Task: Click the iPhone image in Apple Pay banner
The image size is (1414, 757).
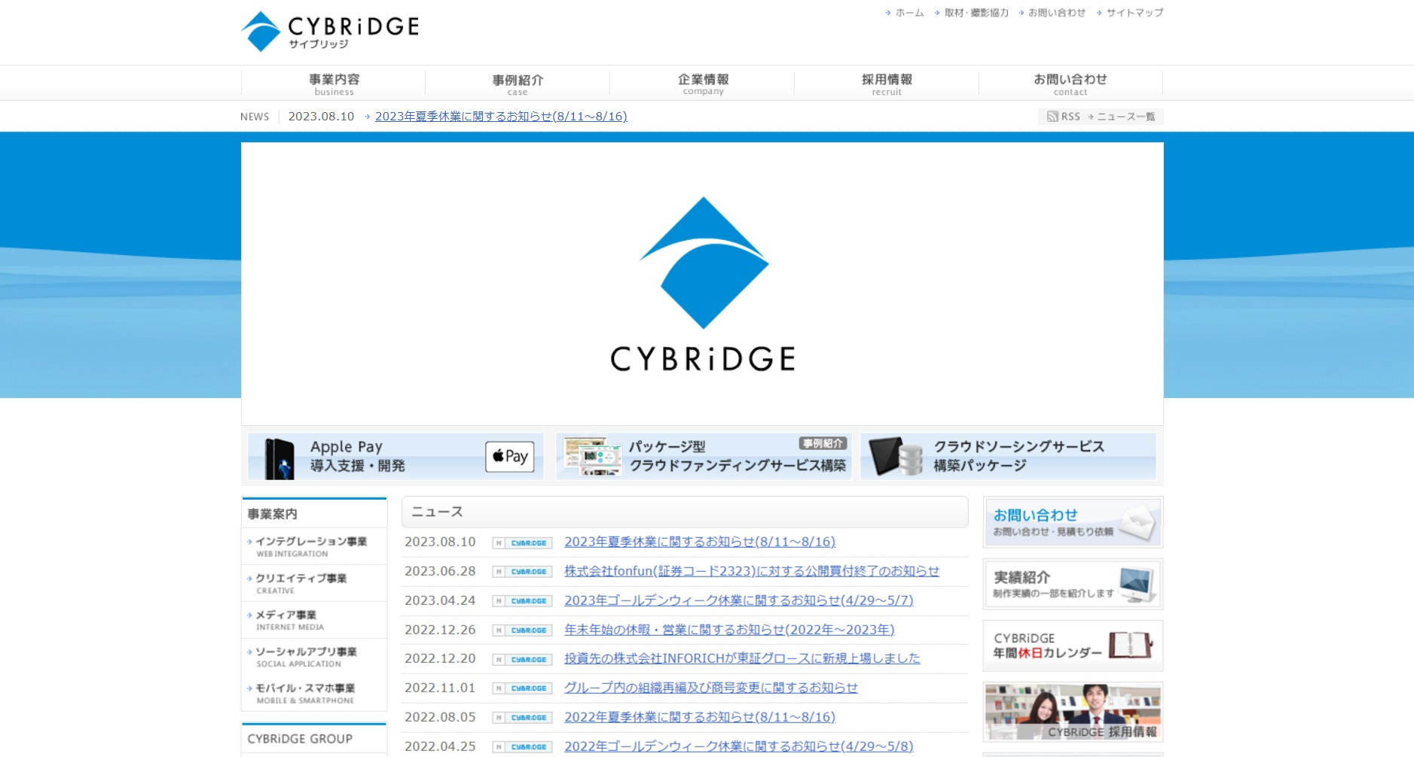Action: (x=279, y=459)
